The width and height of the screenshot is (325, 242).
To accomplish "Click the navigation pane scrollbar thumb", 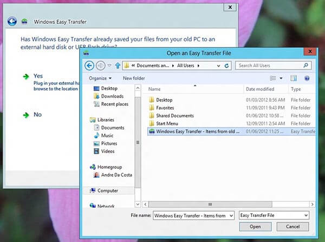I will pyautogui.click(x=138, y=142).
